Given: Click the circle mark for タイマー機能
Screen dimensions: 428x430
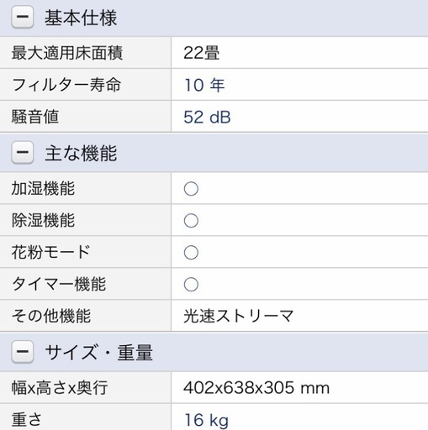Looking at the screenshot, I should pyautogui.click(x=191, y=285).
